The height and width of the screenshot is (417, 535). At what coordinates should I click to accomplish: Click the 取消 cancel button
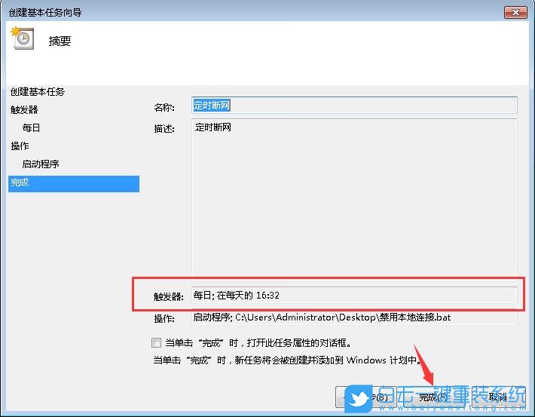click(x=497, y=397)
